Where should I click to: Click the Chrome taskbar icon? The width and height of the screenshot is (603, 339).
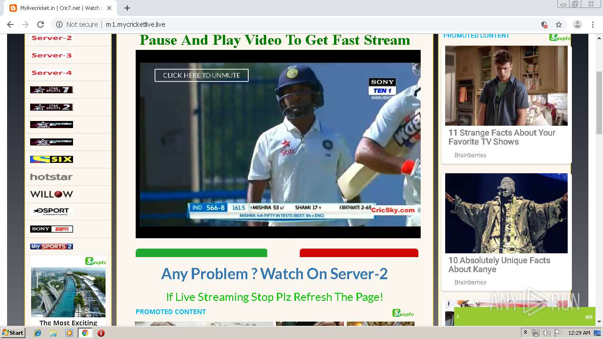pos(85,333)
